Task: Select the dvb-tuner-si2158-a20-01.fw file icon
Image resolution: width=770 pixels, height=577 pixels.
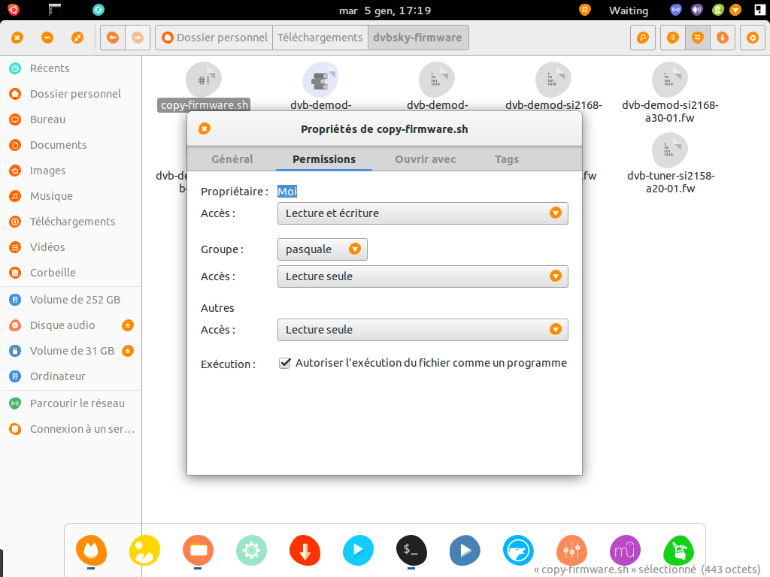Action: pos(670,150)
